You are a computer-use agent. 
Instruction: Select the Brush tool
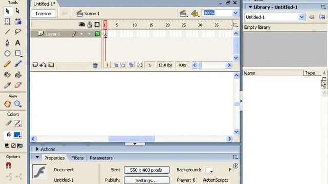tap(18, 64)
